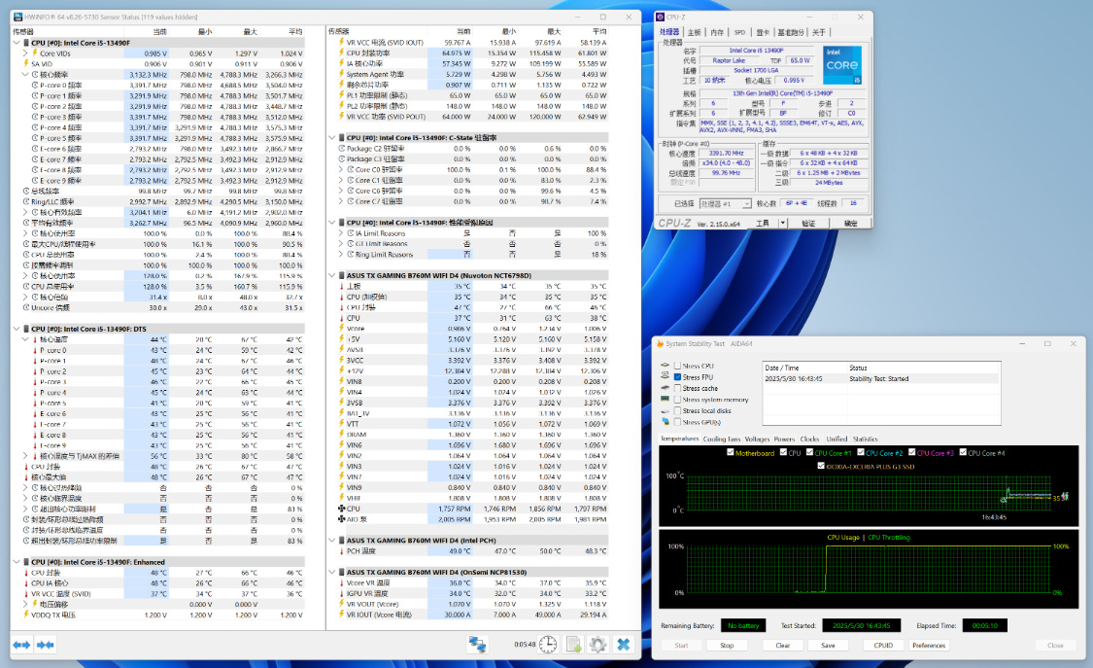The image size is (1093, 668).
Task: Switch to the Cooling Fans tab
Action: 722,439
